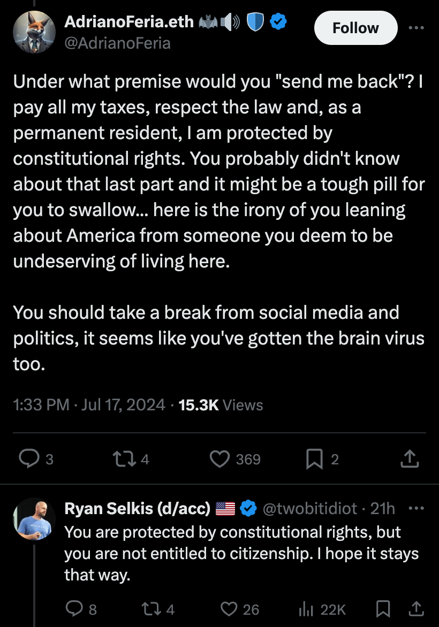The image size is (439, 627).
Task: Like AdrianoFeria.eth's tweet
Action: click(x=219, y=459)
